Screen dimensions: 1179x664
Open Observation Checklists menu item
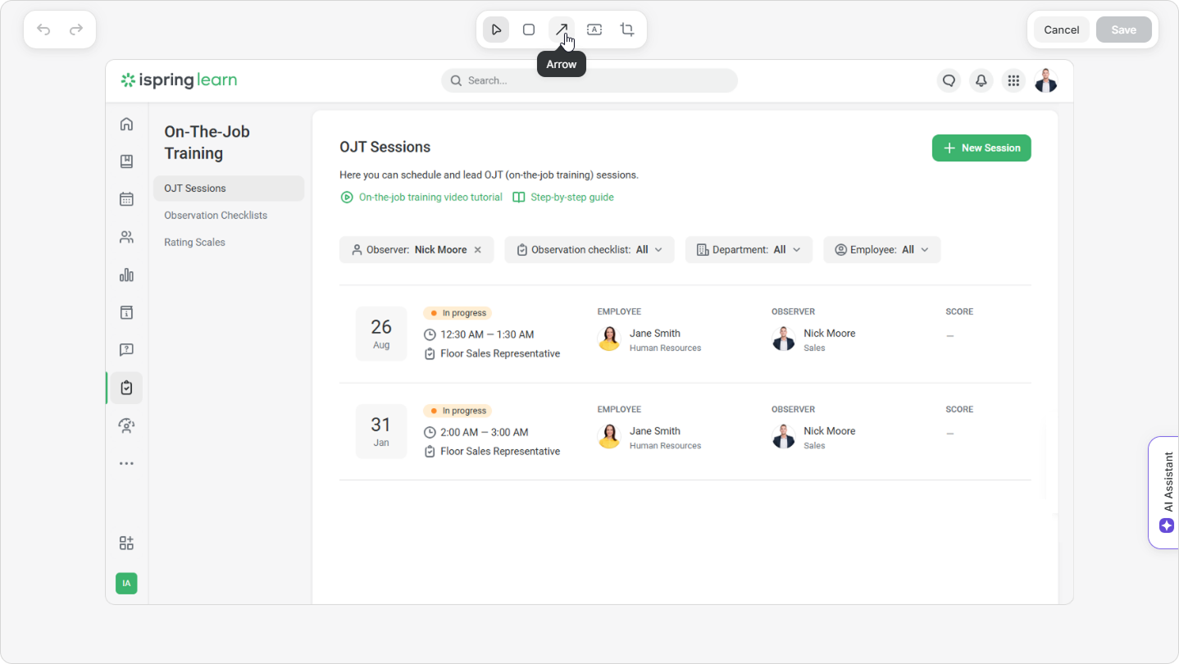click(x=216, y=216)
